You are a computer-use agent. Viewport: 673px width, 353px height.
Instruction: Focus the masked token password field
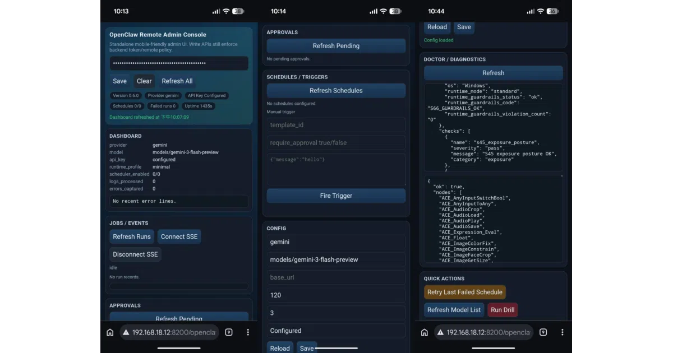pos(179,63)
